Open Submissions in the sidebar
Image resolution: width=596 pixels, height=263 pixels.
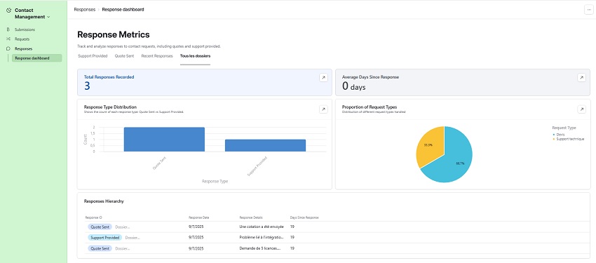[25, 29]
